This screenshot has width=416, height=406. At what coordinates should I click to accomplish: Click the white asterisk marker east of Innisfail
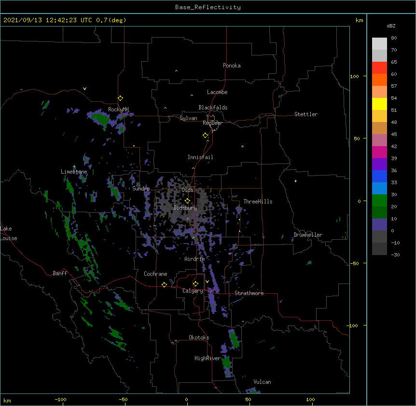(242, 146)
